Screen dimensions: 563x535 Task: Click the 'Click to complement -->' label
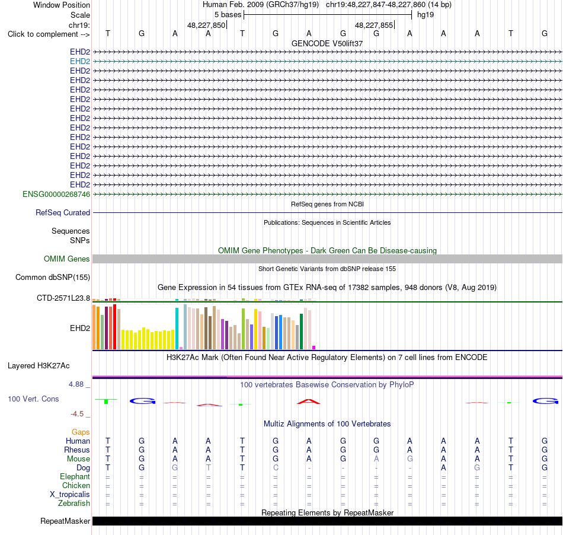49,34
